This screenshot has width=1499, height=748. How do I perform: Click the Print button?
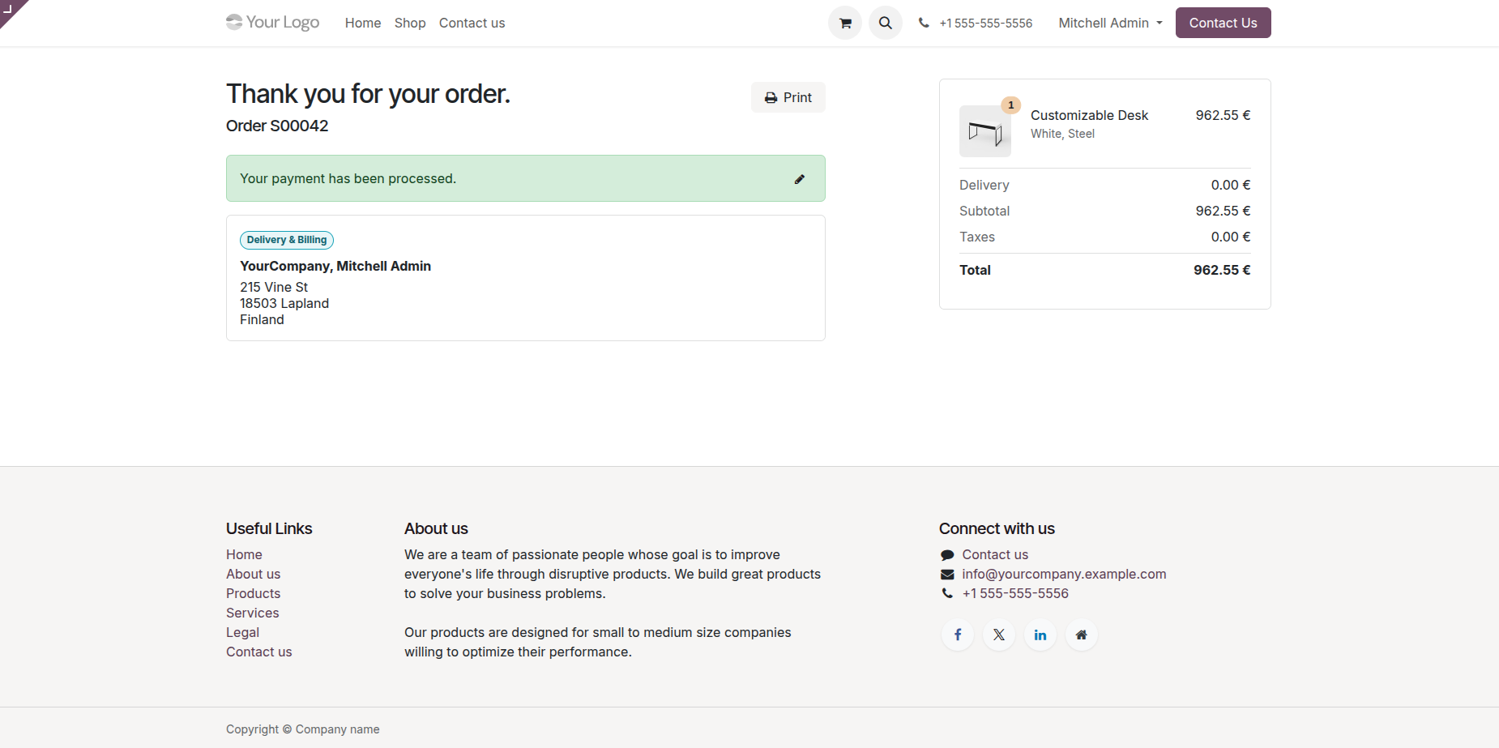coord(788,97)
